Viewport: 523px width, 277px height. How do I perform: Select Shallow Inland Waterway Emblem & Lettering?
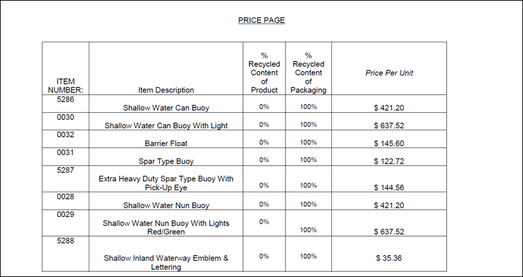166,262
